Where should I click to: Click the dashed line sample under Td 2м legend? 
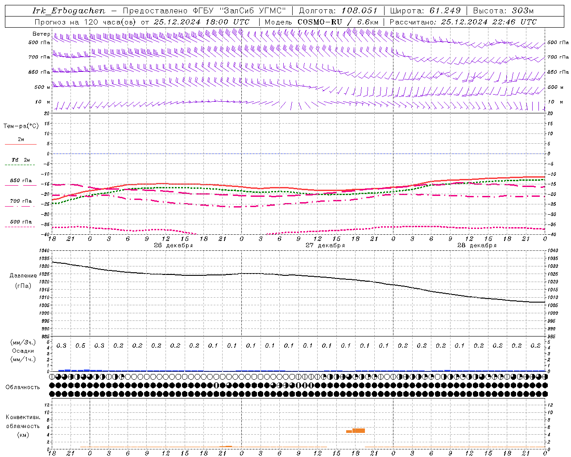(21, 165)
